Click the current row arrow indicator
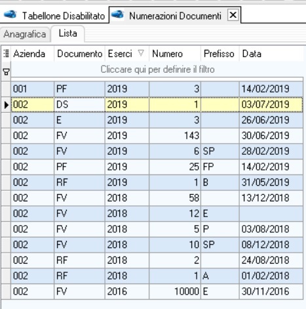 point(7,105)
